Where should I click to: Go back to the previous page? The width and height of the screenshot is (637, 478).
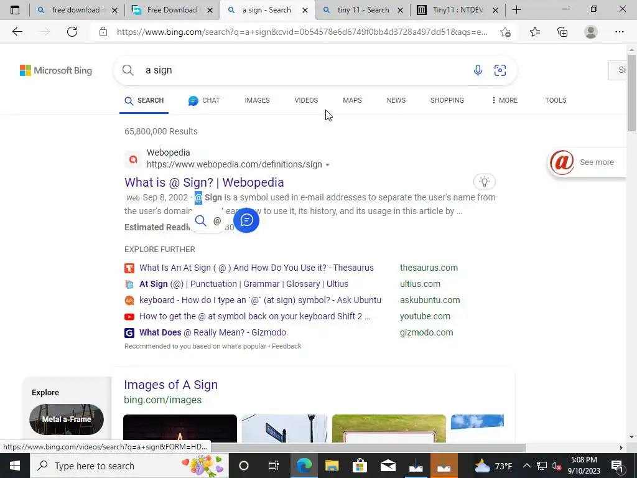point(17,32)
